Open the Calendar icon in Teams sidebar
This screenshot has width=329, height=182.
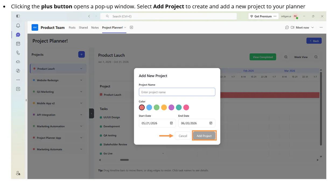(18, 44)
